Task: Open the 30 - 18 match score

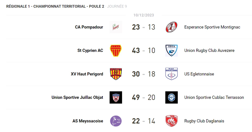Action: [x=143, y=74]
